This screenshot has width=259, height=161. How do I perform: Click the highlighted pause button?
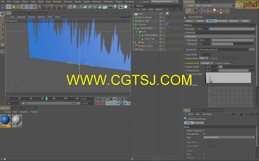click(115, 99)
